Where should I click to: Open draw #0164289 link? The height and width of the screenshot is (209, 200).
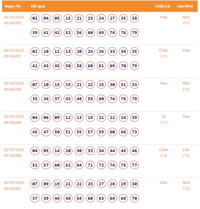click(13, 122)
